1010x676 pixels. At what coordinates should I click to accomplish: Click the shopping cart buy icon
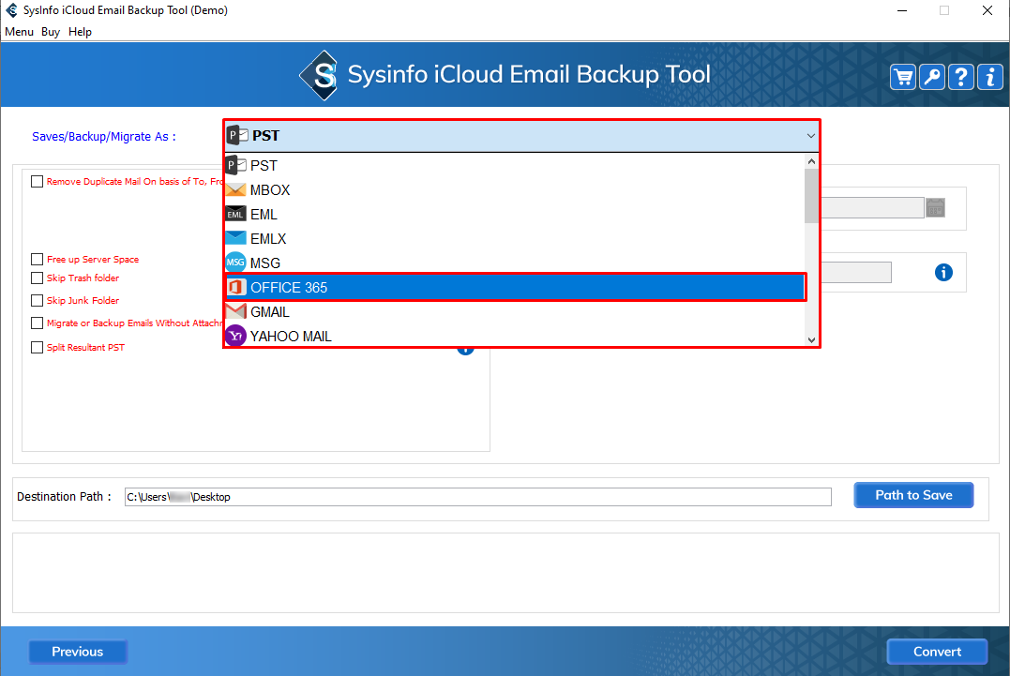coord(903,77)
